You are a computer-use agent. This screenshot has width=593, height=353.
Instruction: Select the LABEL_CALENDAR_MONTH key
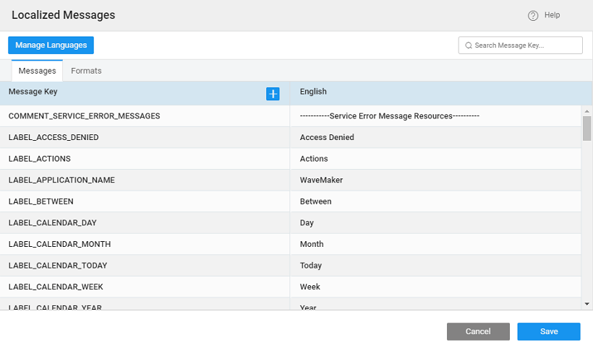click(x=59, y=244)
